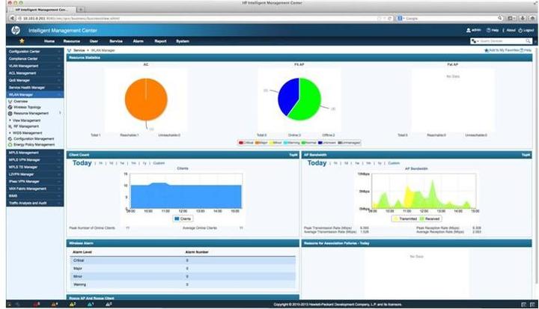
Task: Expand the WIDS Management tree item
Action: (10, 133)
